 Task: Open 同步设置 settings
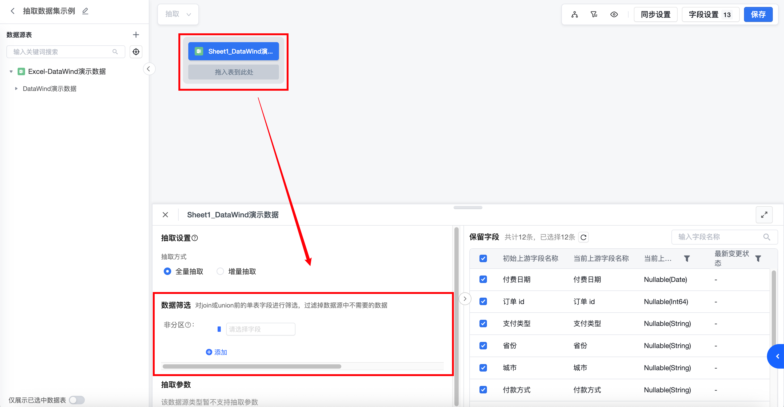pos(655,14)
